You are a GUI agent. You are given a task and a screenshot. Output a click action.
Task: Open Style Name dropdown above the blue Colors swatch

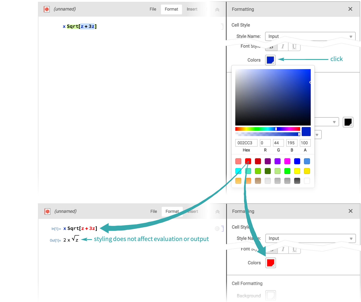click(310, 36)
